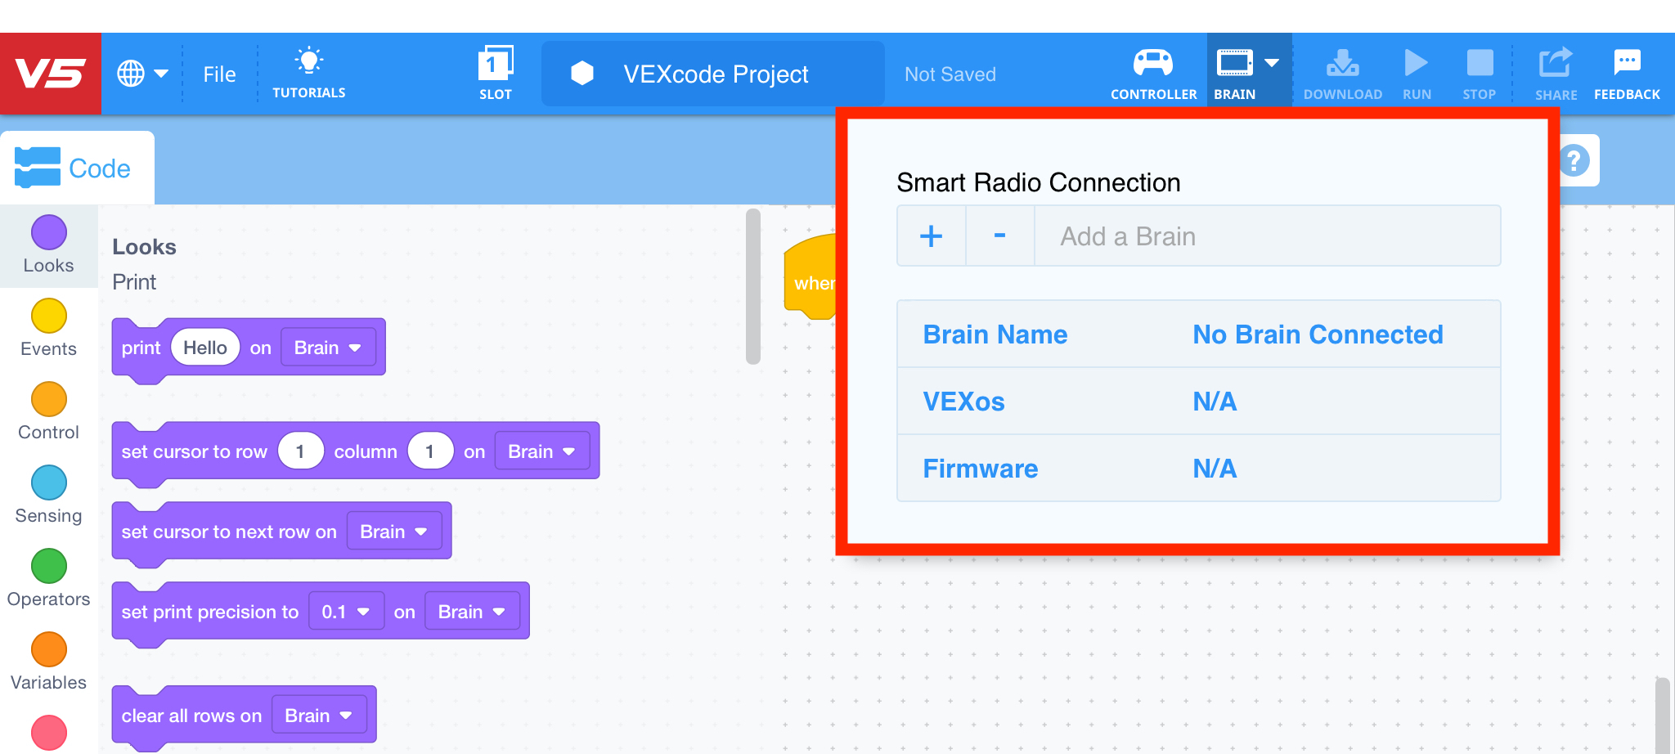Click the Share icon

(1556, 74)
